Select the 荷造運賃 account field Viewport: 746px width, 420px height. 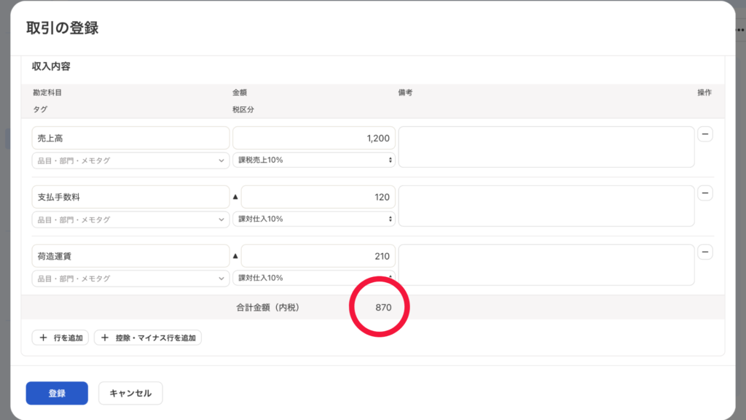[x=131, y=256]
